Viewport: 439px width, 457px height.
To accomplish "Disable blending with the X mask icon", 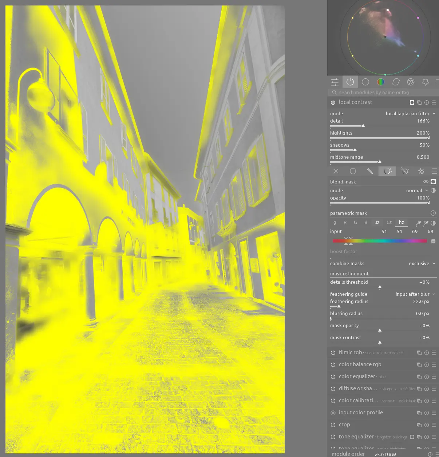I will (336, 171).
